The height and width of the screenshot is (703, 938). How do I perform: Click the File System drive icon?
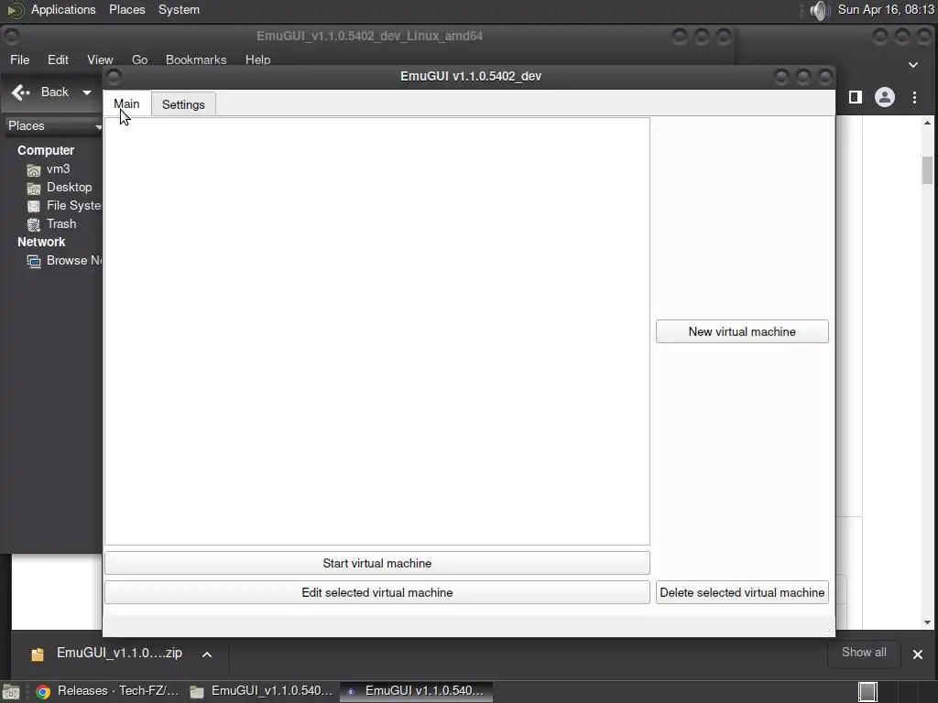click(x=34, y=207)
